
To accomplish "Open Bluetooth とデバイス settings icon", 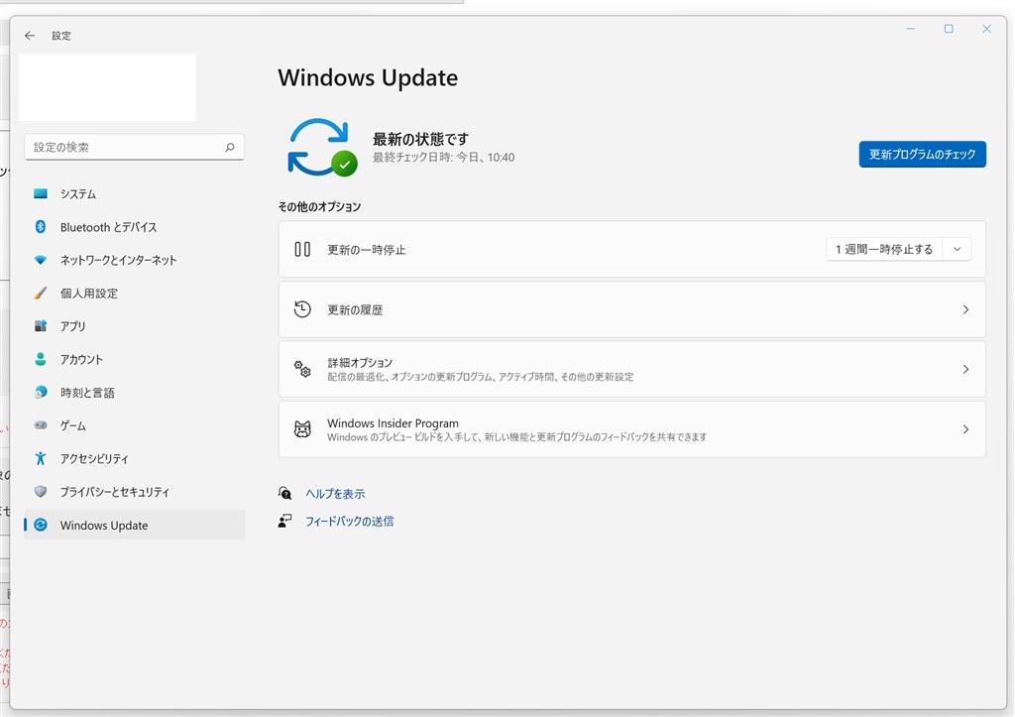I will point(40,227).
